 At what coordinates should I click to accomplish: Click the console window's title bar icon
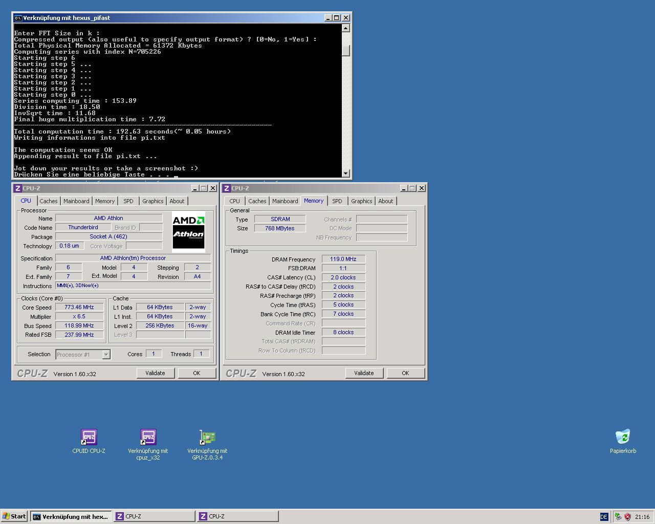[x=18, y=17]
